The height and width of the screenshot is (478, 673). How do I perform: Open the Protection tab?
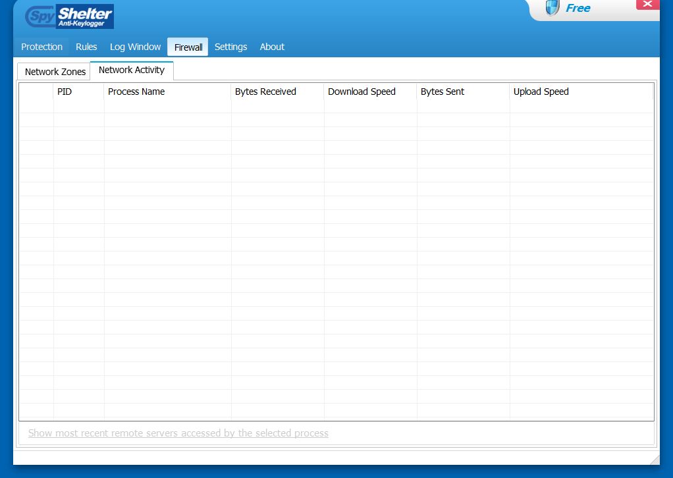[41, 47]
